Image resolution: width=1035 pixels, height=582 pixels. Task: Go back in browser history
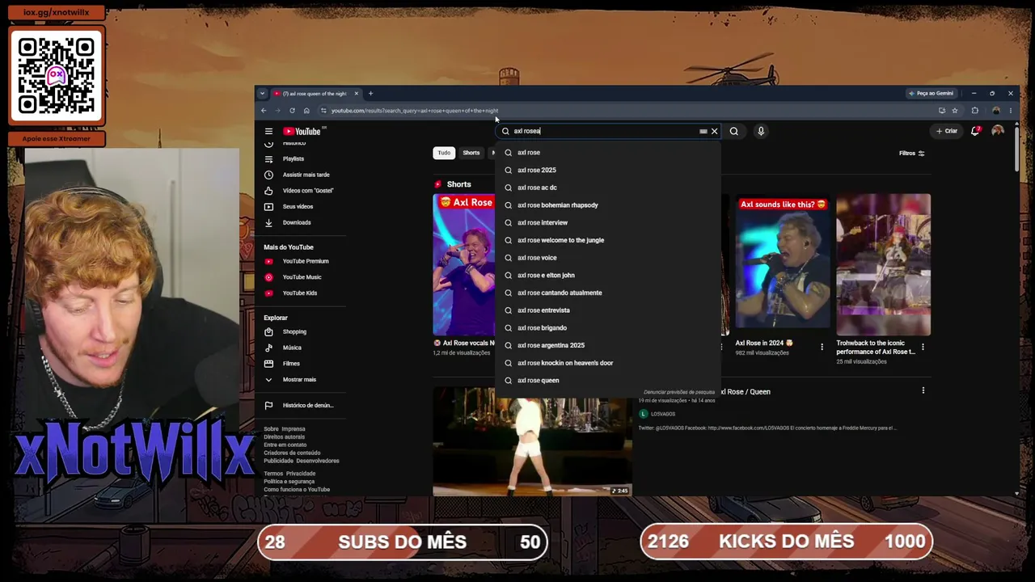264,111
